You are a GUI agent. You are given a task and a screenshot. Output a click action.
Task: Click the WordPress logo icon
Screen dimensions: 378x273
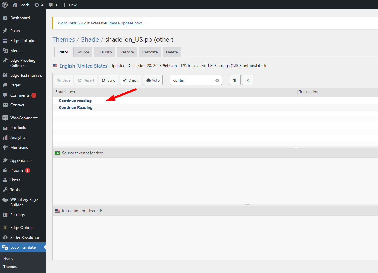point(5,5)
